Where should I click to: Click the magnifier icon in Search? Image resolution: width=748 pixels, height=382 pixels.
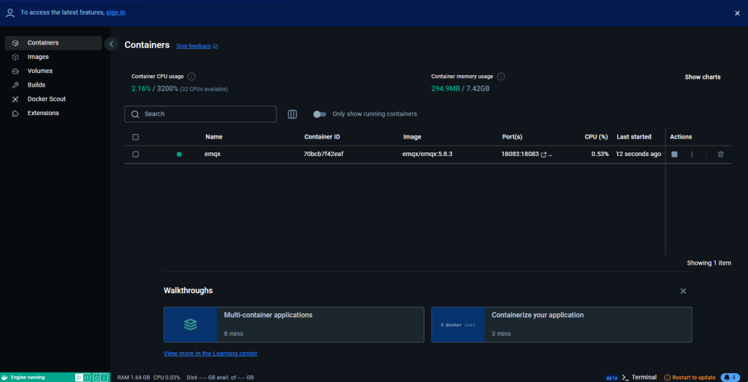(135, 114)
